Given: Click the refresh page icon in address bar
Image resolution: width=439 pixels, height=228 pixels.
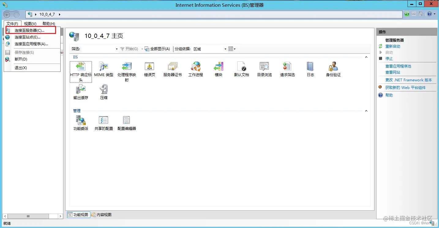Looking at the screenshot, I should 407,14.
